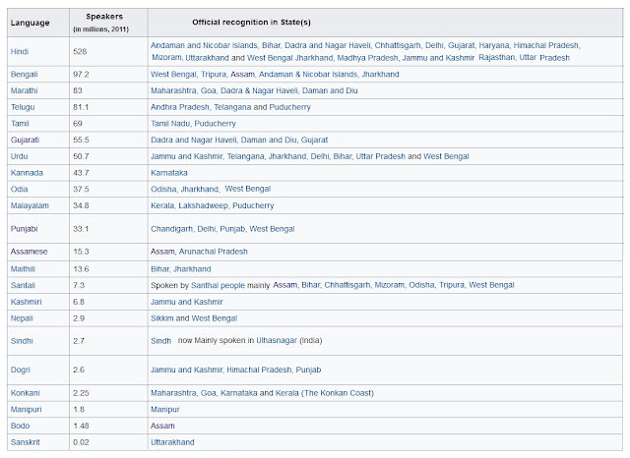Viewport: 630px width, 458px height.
Task: Open Karnataka link in Kannada row
Action: [169, 173]
